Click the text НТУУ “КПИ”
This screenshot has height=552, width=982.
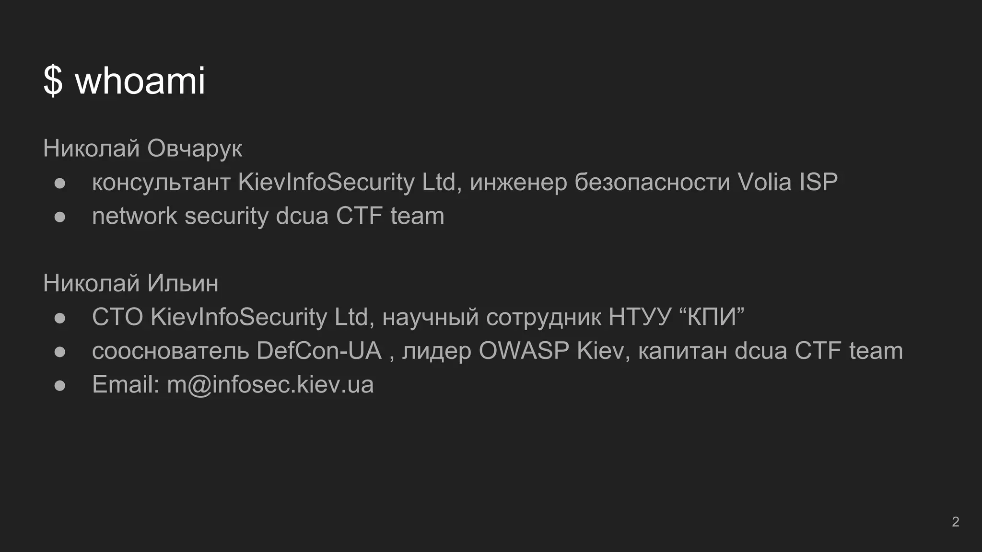click(677, 317)
